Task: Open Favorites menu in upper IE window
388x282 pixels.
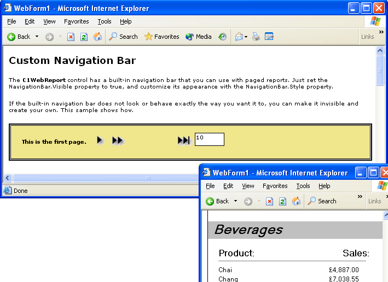Action: point(77,21)
